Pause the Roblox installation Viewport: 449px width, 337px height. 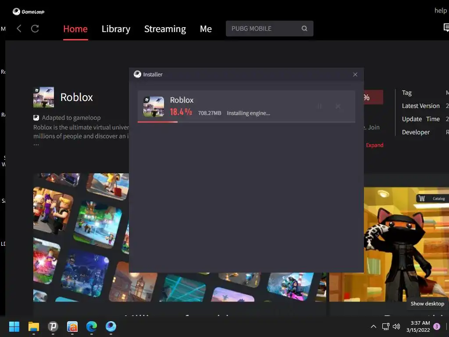(x=320, y=106)
